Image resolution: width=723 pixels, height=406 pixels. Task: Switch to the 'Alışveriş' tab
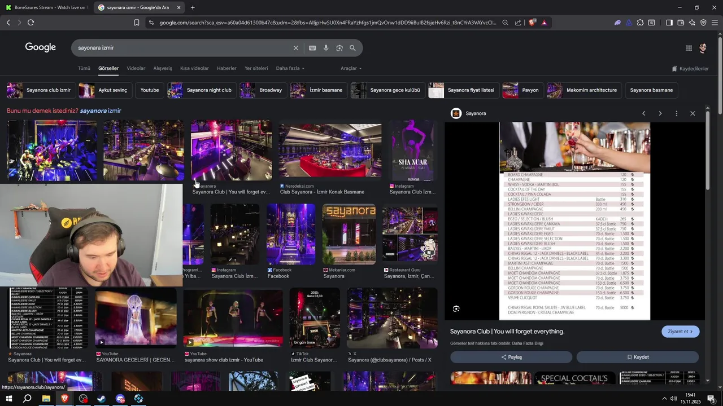pos(163,68)
